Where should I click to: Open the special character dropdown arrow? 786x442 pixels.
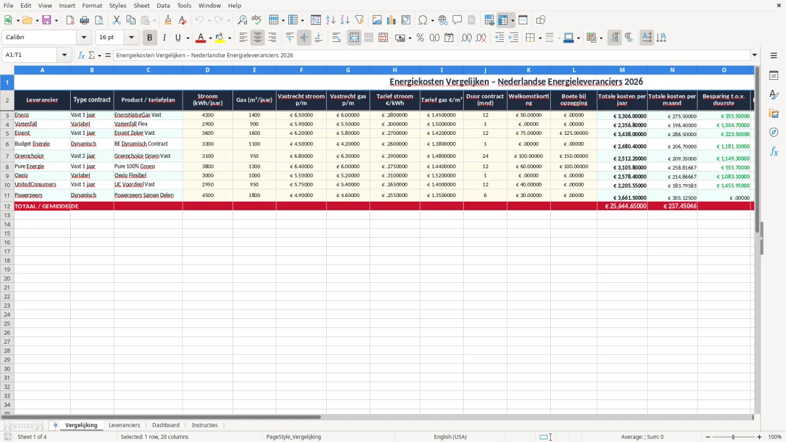point(432,20)
